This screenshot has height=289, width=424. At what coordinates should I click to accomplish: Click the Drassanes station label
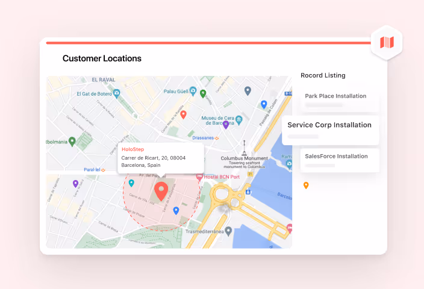click(203, 138)
